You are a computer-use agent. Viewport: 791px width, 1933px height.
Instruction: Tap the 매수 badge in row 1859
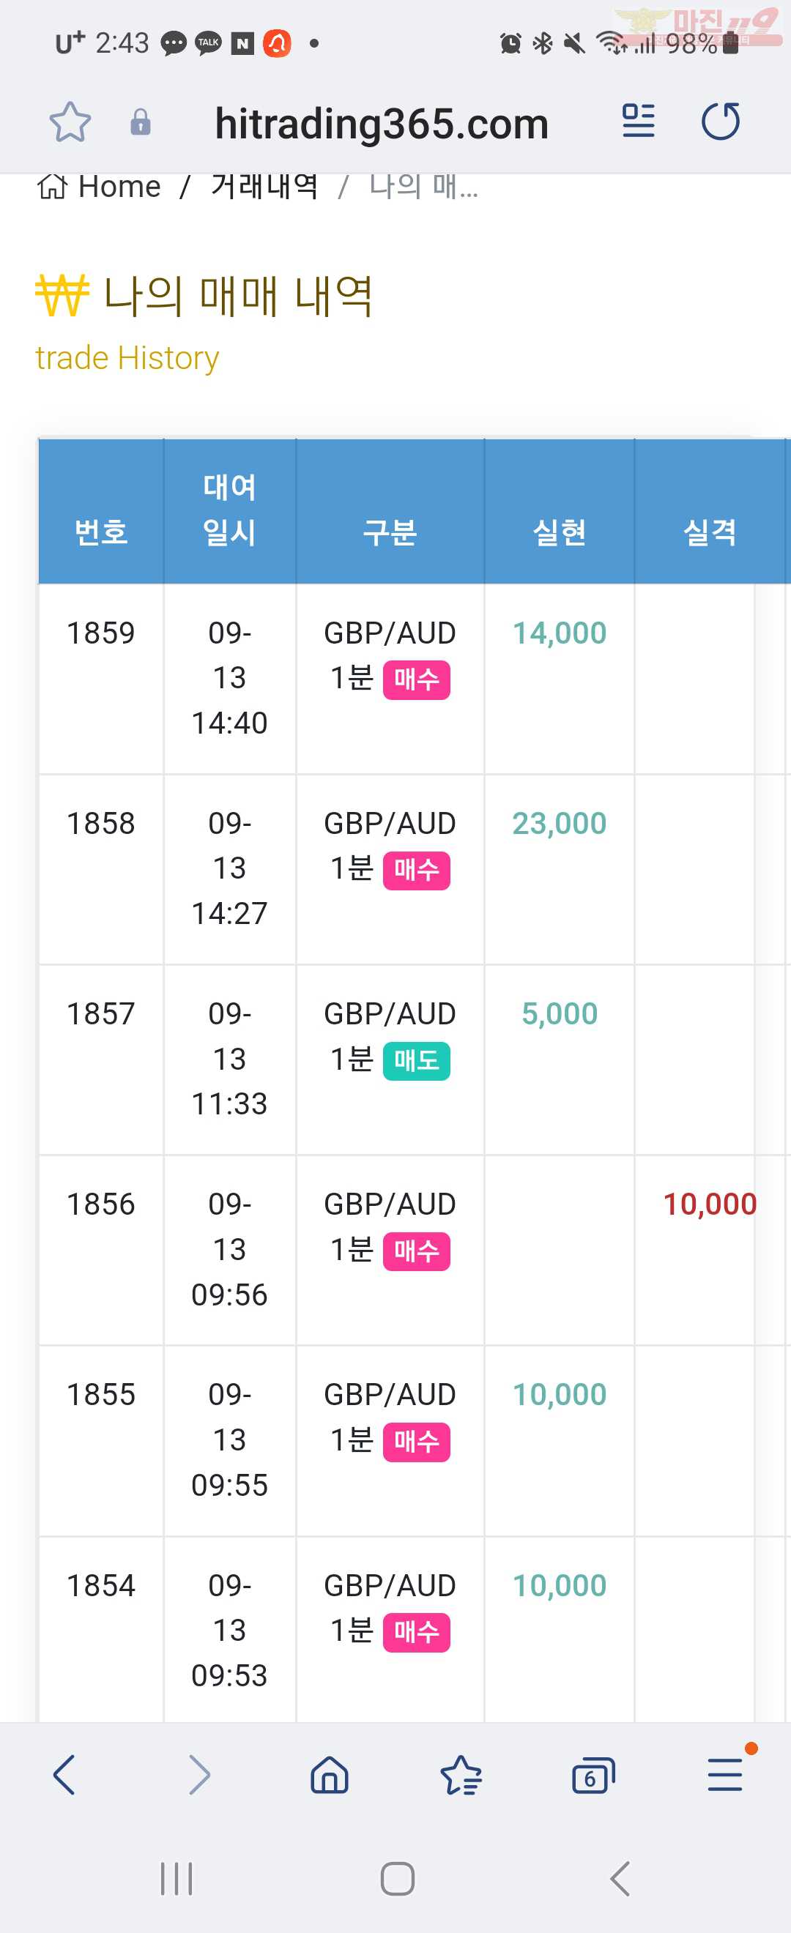[417, 680]
